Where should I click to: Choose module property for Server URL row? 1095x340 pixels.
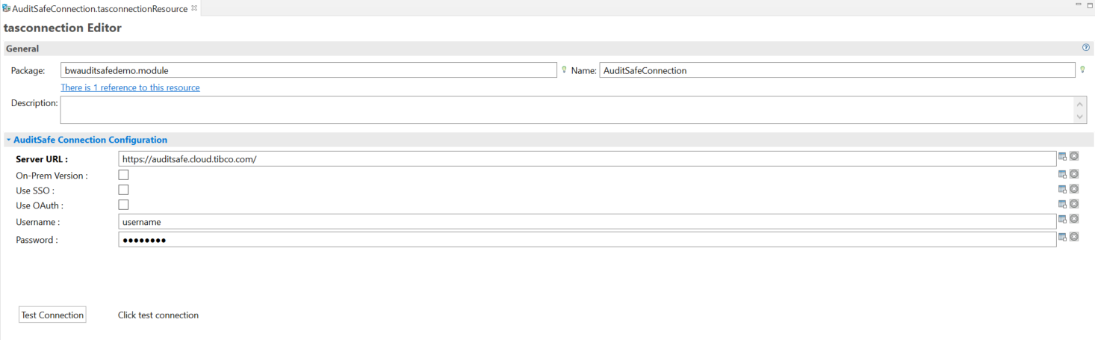coord(1062,156)
